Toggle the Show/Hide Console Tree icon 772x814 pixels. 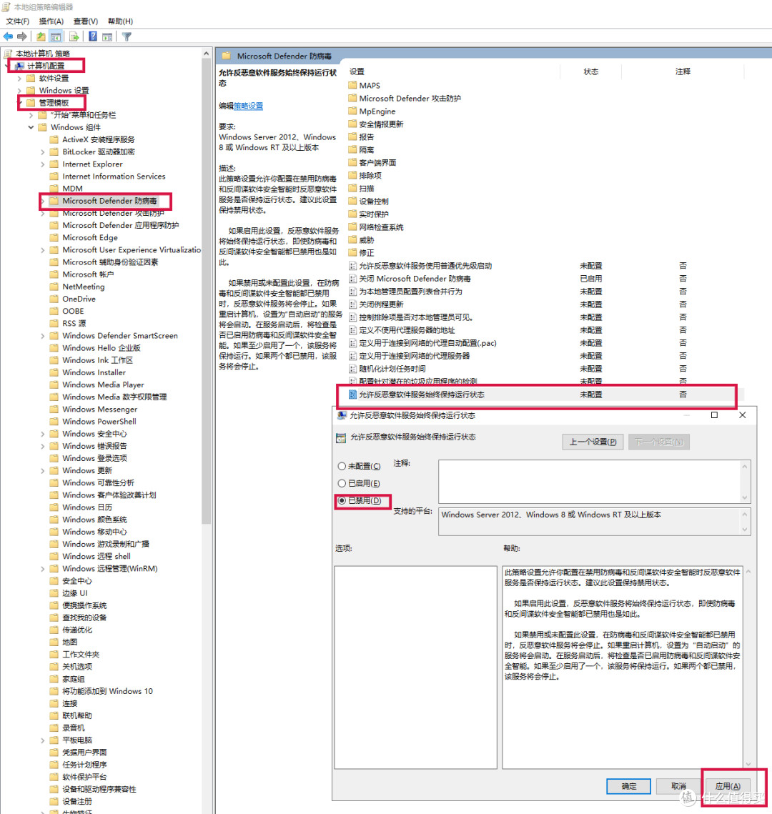coord(56,36)
